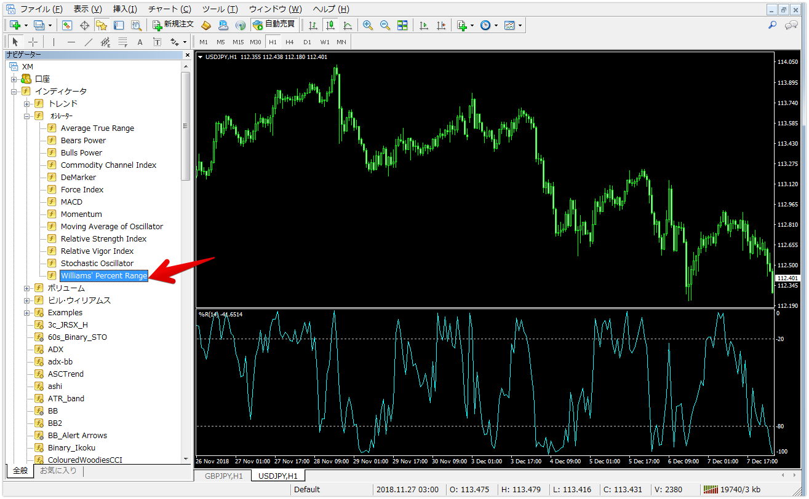This screenshot has height=499, width=809.
Task: Collapse the インディケータ tree node
Action: [14, 92]
